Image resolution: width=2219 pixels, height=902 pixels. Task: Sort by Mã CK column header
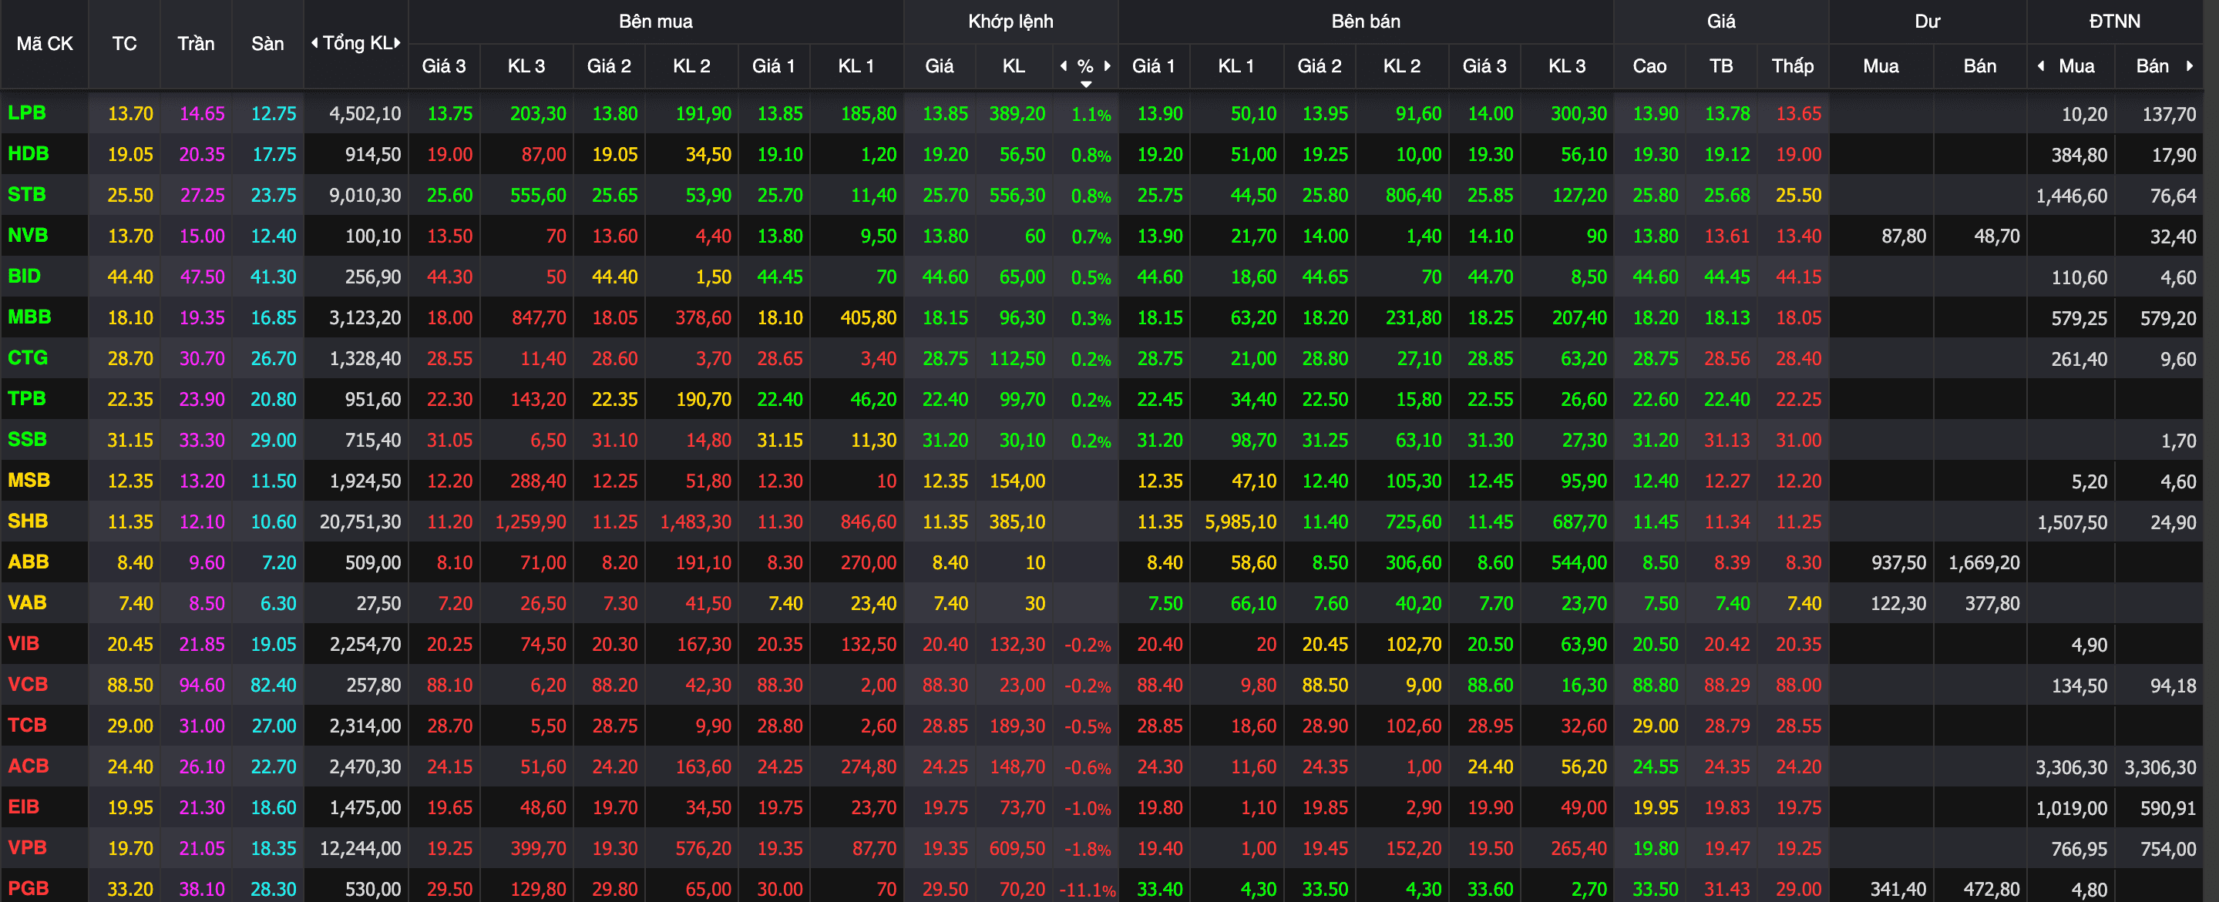pos(45,44)
